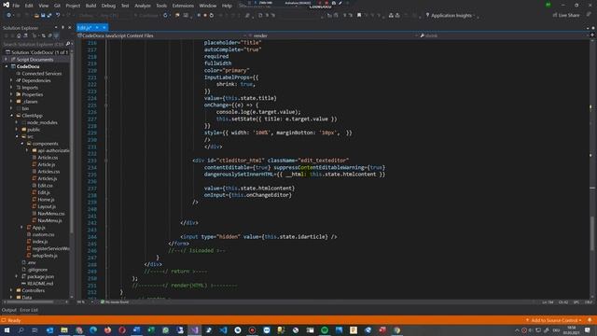
Task: Select Edit.js in Solution Explorer
Action: [44, 192]
